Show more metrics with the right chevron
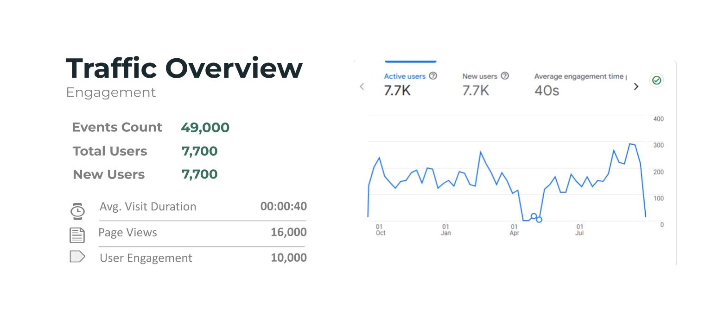Screen dimensions: 712x314 [636, 86]
